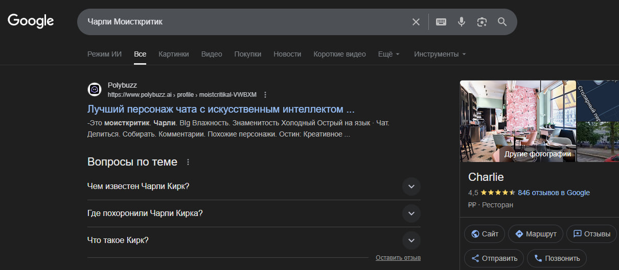This screenshot has width=619, height=270.
Task: Open three-dot menu beside Polybuzz URL
Action: (265, 95)
